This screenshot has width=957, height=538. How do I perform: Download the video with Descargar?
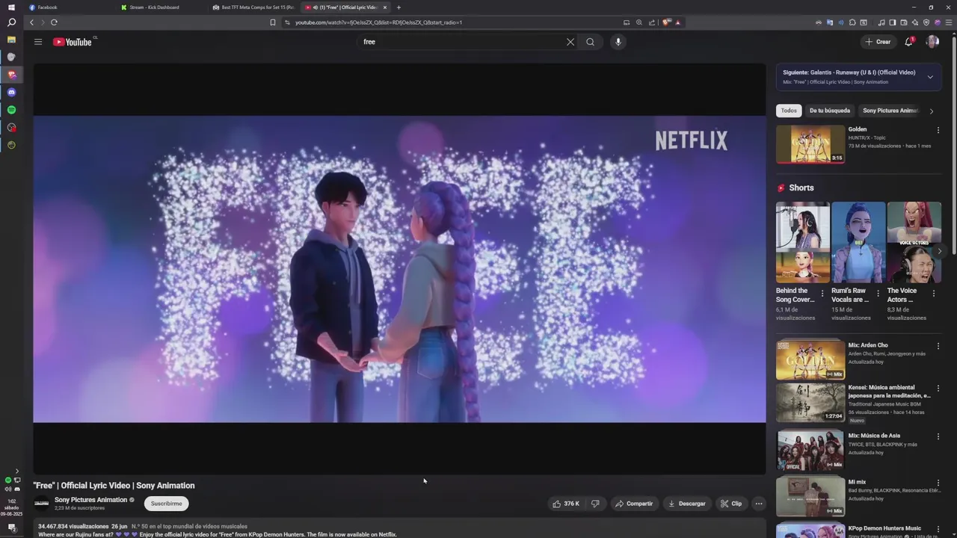tap(686, 504)
